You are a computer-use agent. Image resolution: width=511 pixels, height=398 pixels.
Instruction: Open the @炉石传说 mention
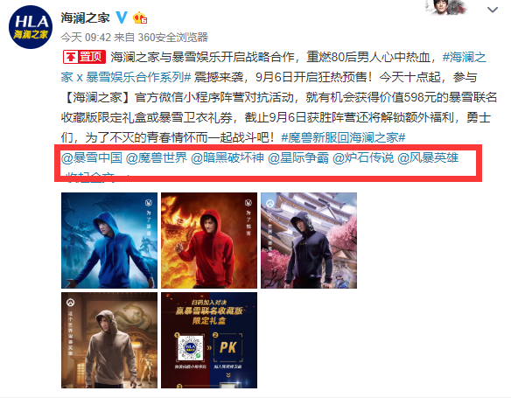[x=363, y=157]
